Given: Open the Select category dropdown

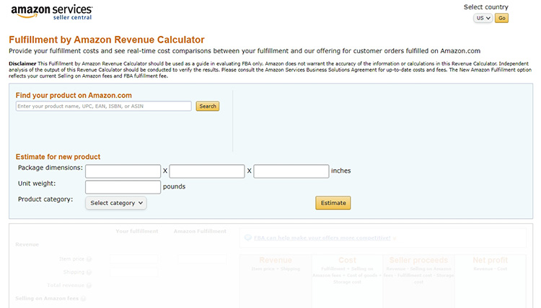Looking at the screenshot, I should (116, 203).
